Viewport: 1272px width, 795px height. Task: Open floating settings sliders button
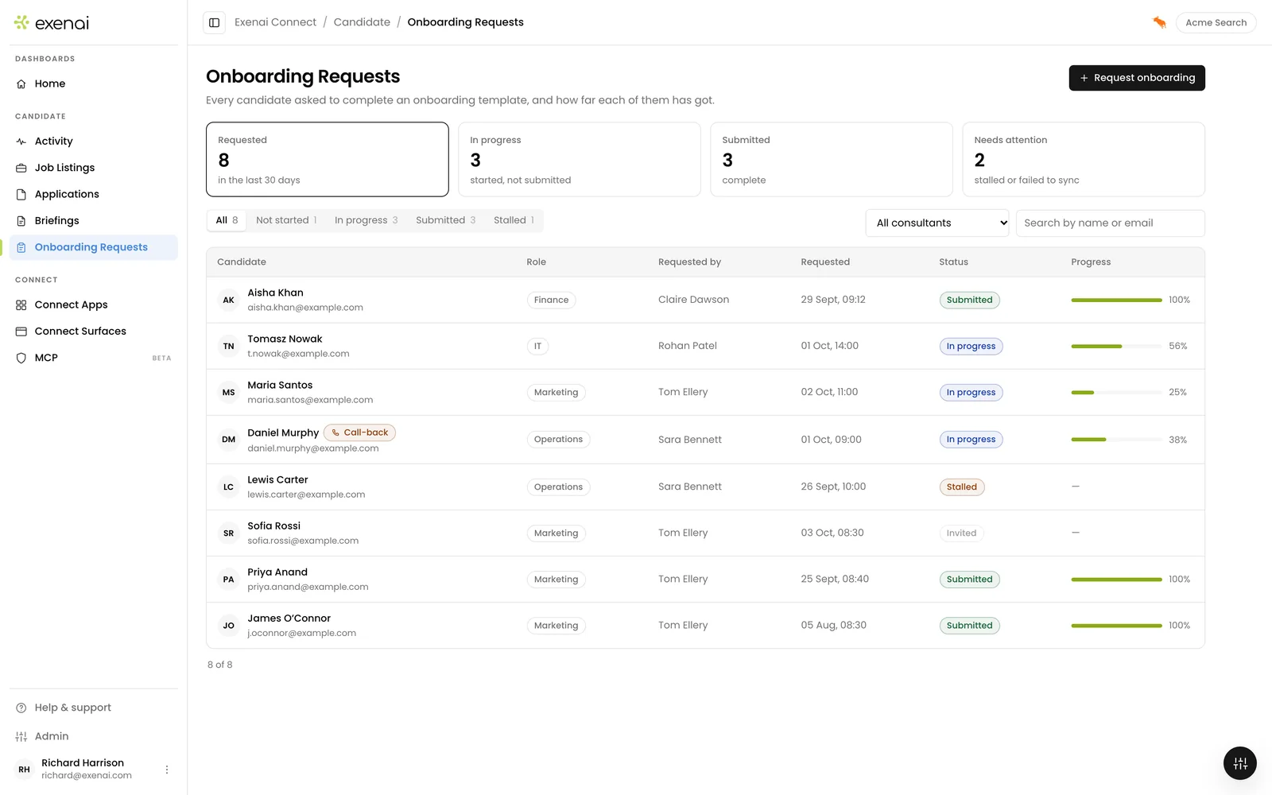(1240, 764)
